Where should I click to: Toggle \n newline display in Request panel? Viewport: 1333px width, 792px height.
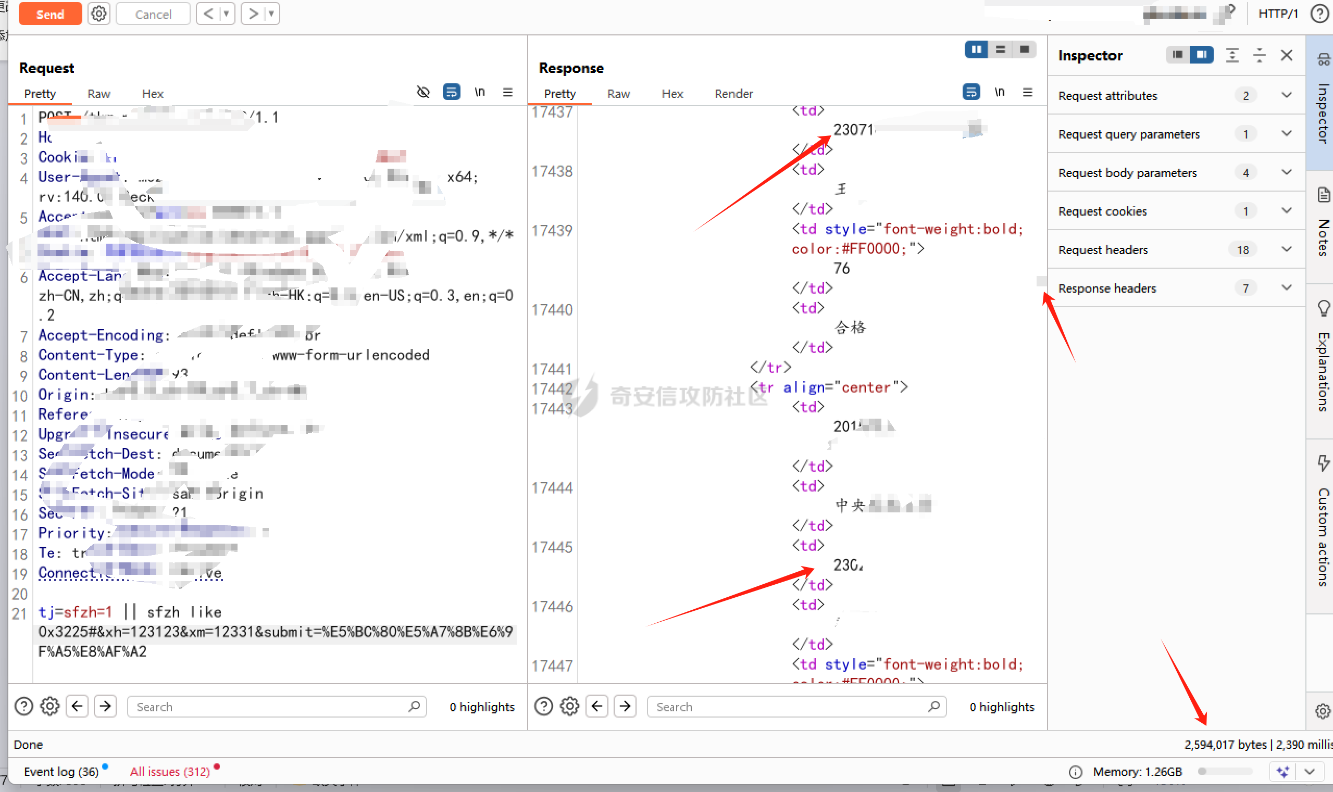[480, 92]
